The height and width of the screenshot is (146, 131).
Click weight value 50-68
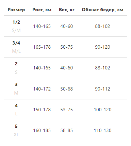(x=67, y=89)
